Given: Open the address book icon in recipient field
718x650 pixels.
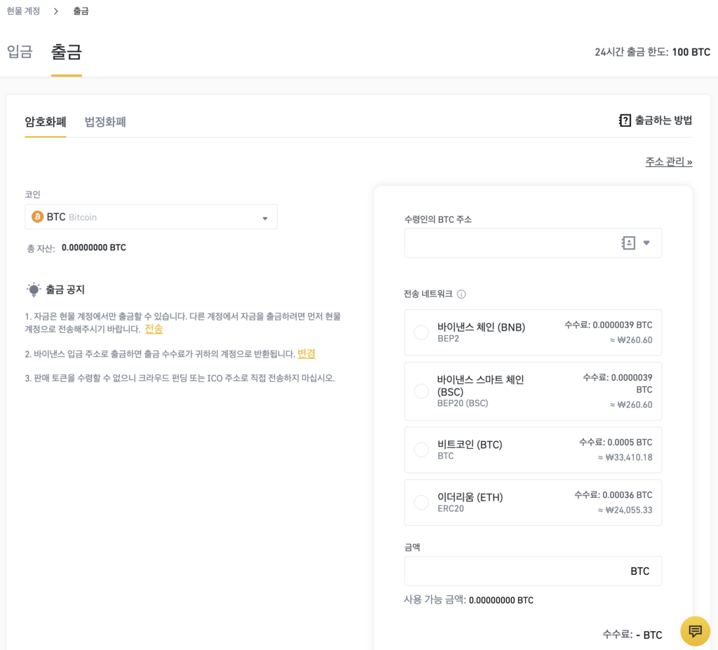Looking at the screenshot, I should (628, 243).
